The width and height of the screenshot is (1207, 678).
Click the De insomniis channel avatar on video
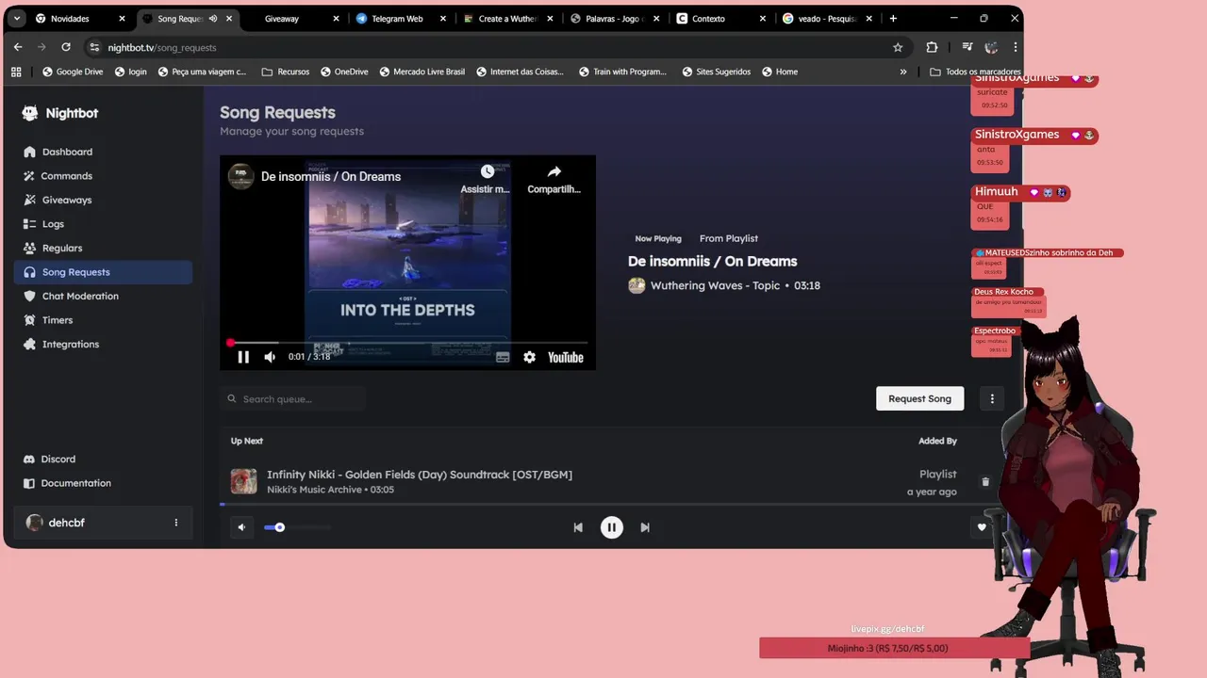point(241,176)
